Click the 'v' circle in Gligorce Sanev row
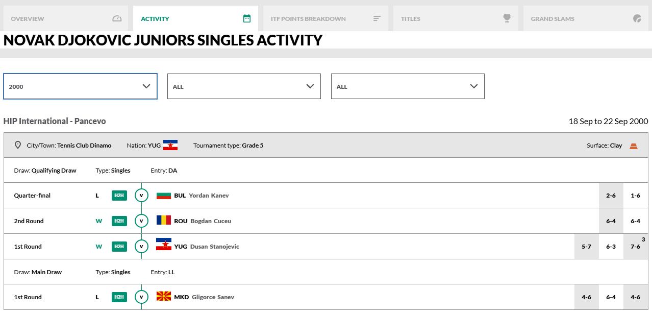652x315 pixels. 141,297
